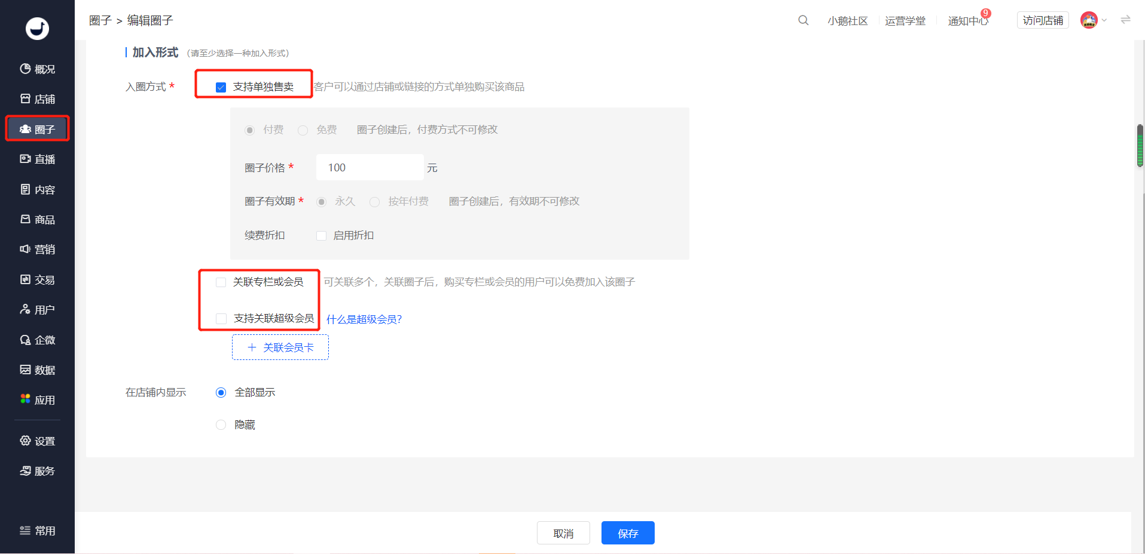Viewport: 1145px width, 554px height.
Task: Open 通知中心 notification center
Action: (968, 21)
